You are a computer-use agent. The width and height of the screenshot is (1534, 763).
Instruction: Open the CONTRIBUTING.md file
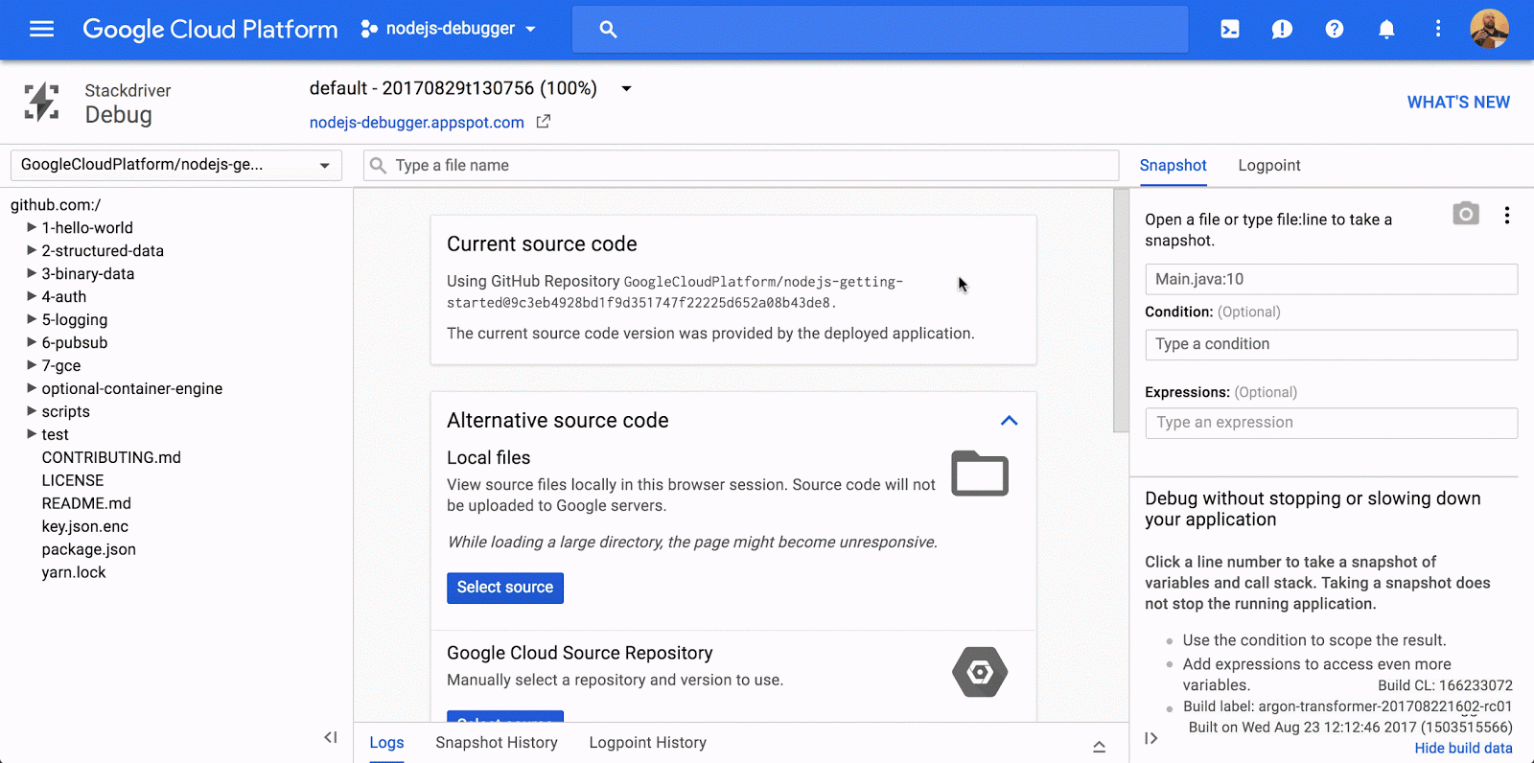click(111, 457)
